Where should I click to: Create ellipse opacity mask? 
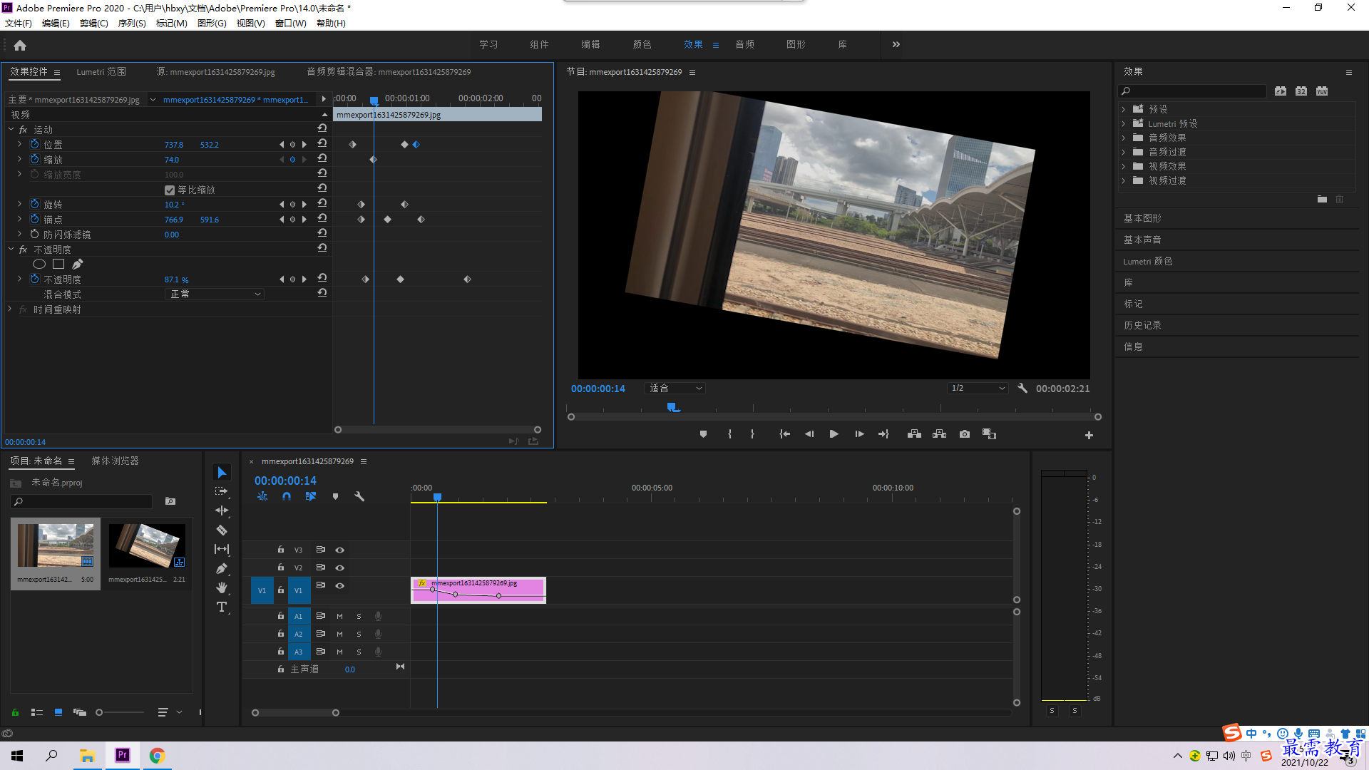click(39, 265)
